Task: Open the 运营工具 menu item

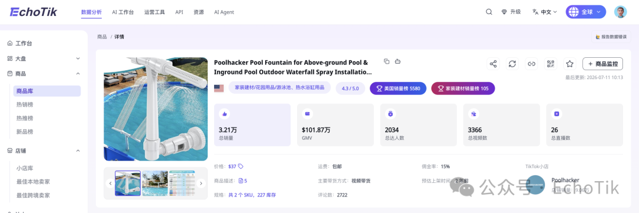Action: pos(154,12)
